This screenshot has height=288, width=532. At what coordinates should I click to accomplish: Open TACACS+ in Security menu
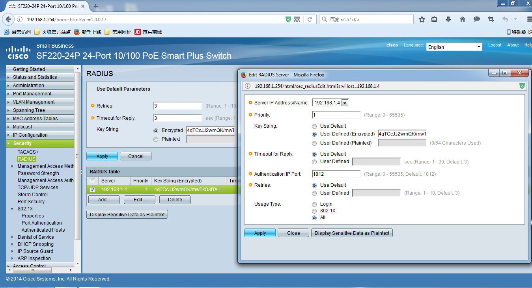[28, 152]
